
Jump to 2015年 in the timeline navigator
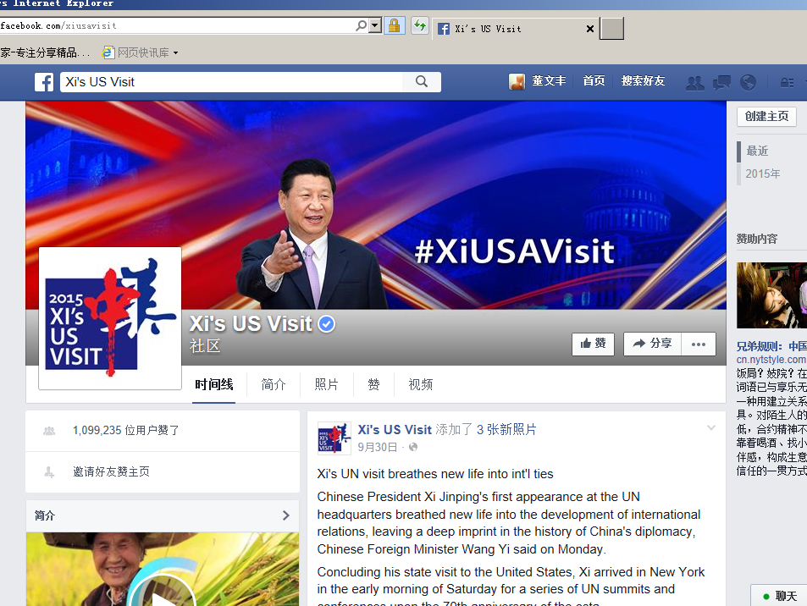click(x=763, y=174)
